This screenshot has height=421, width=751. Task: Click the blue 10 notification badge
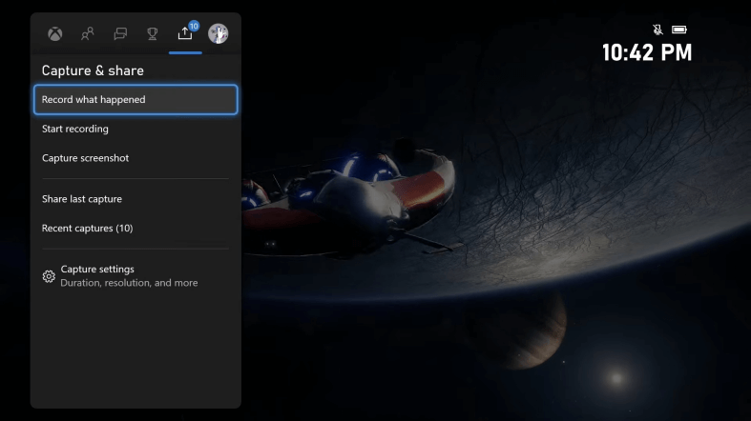point(194,26)
